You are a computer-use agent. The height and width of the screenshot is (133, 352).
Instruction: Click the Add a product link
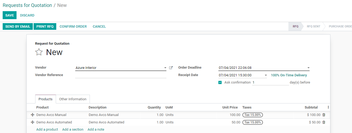pos(47,130)
